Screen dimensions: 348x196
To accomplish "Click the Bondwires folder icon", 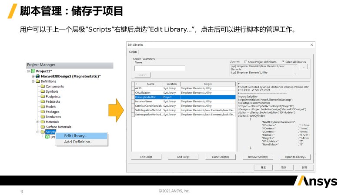I will [43, 117].
